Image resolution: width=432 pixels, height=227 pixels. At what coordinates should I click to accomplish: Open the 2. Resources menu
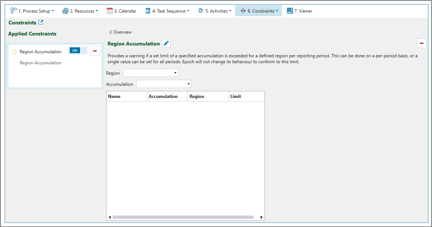tap(80, 11)
